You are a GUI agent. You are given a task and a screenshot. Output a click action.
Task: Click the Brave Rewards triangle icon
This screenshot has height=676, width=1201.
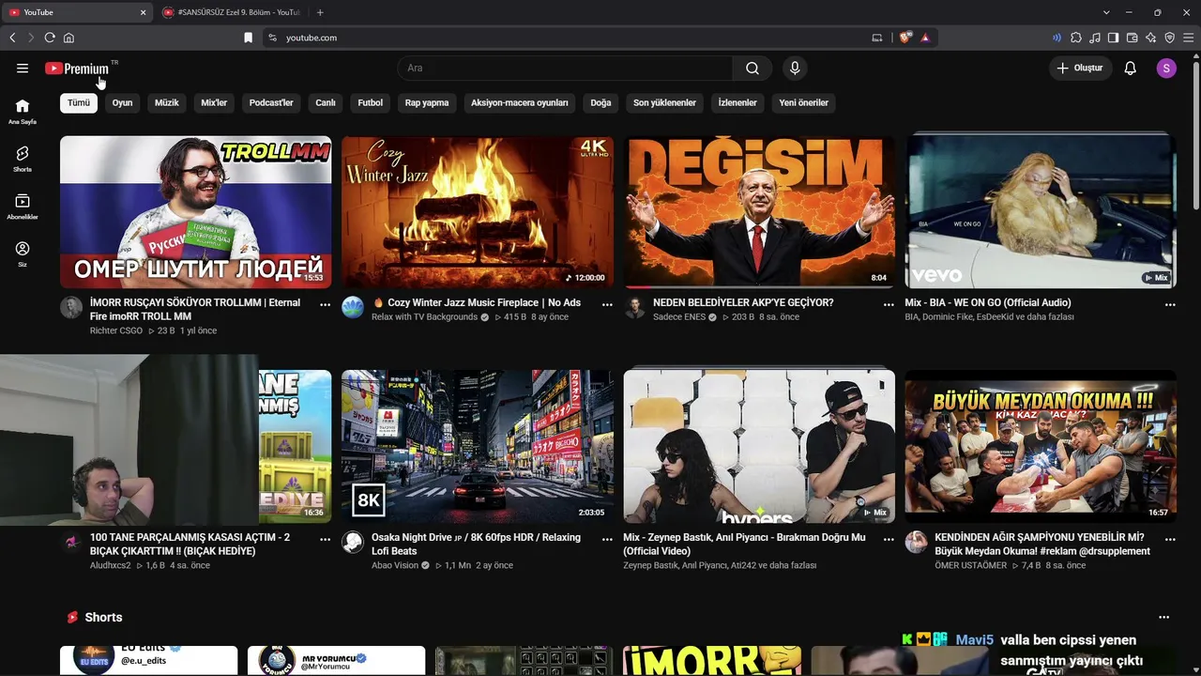(925, 38)
